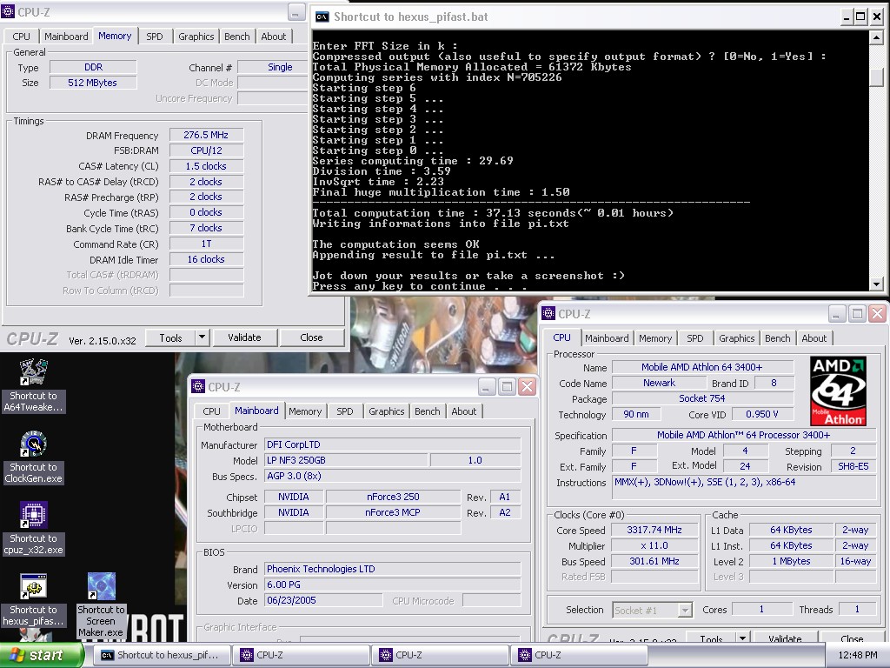Viewport: 890px width, 668px height.
Task: Open SPD tab in top-left CPU-Z window
Action: tap(155, 37)
